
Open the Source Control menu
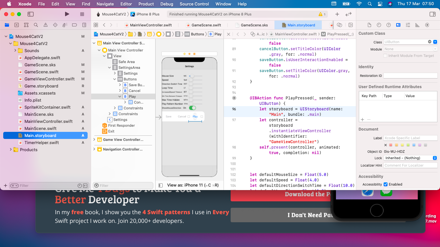tap(194, 4)
